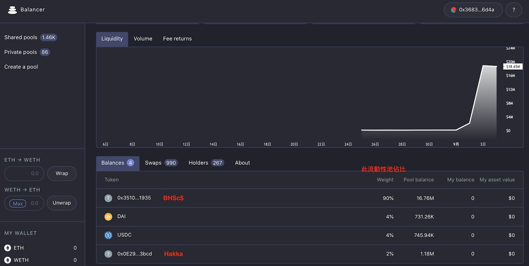
Task: Click the USDC token icon
Action: pos(108,235)
